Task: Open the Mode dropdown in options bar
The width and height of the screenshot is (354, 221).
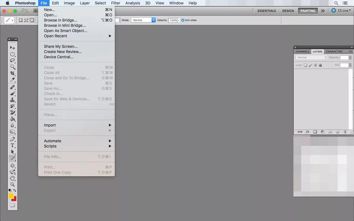Action: 143,20
